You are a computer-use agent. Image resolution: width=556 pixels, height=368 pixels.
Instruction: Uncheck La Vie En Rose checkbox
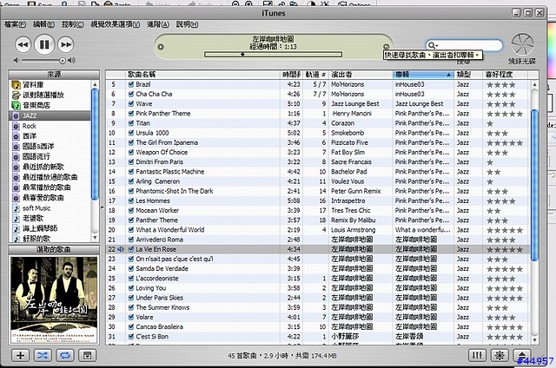pyautogui.click(x=131, y=249)
